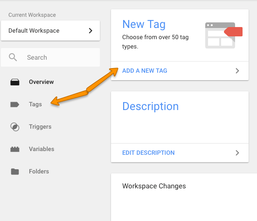Open the Tags section
Viewport: 257px width, 221px height.
tap(35, 104)
